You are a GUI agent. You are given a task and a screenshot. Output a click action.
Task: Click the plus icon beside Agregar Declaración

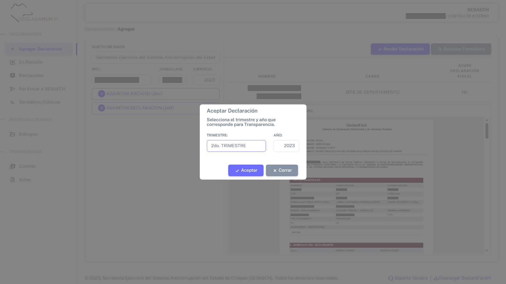(x=12, y=49)
